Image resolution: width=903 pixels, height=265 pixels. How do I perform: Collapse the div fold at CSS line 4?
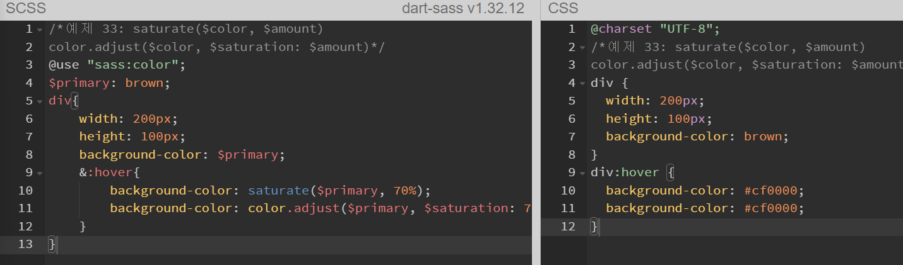click(x=581, y=83)
